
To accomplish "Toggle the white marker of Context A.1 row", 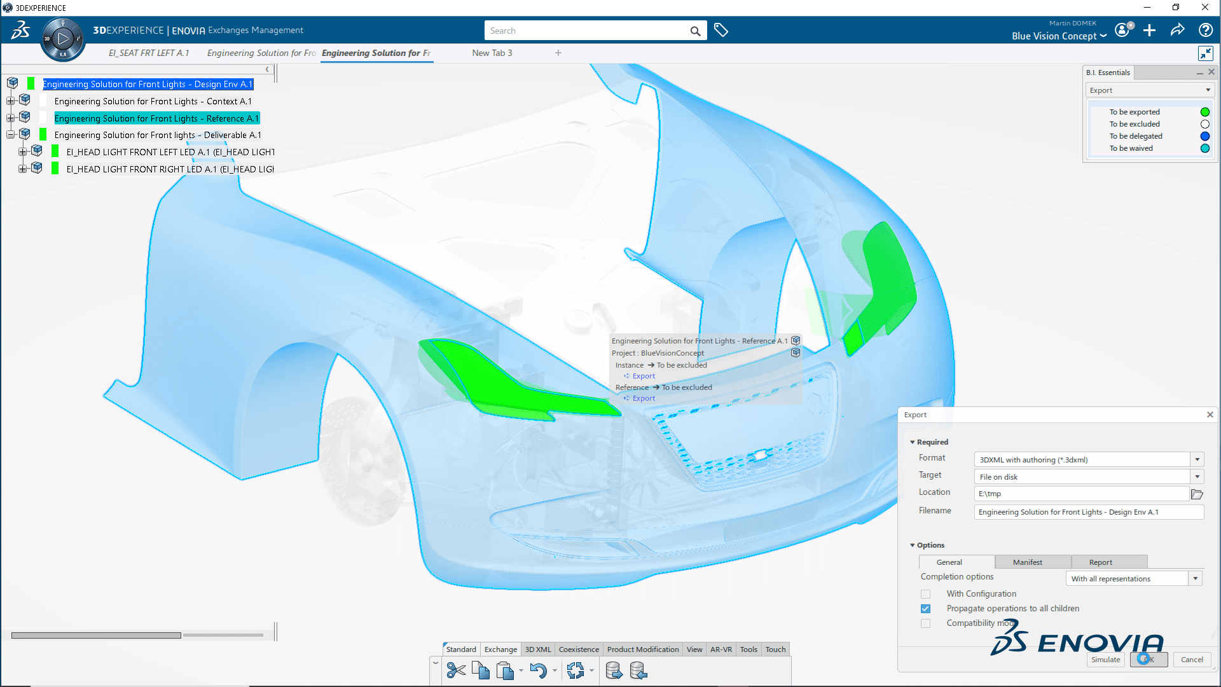I will (43, 101).
